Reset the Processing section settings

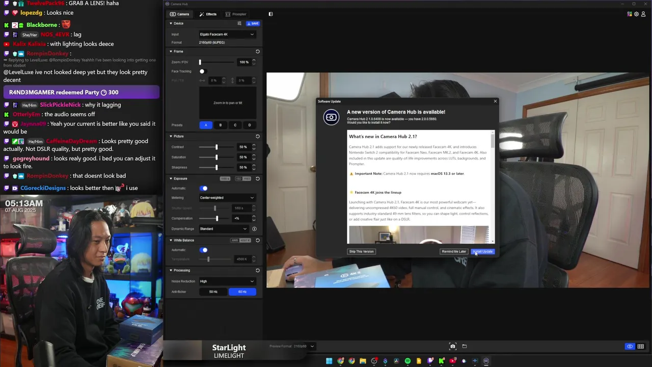(257, 270)
